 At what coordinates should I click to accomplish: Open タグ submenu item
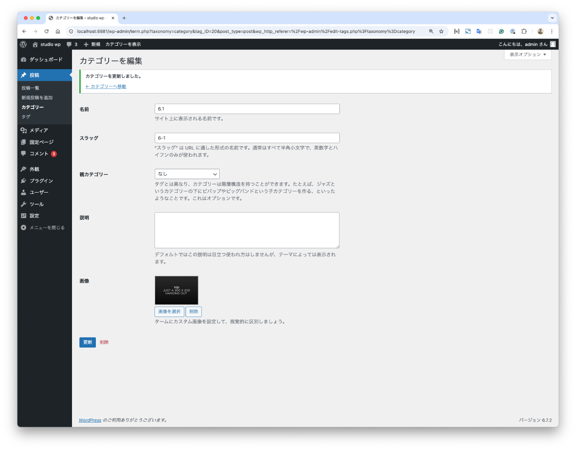click(x=26, y=117)
